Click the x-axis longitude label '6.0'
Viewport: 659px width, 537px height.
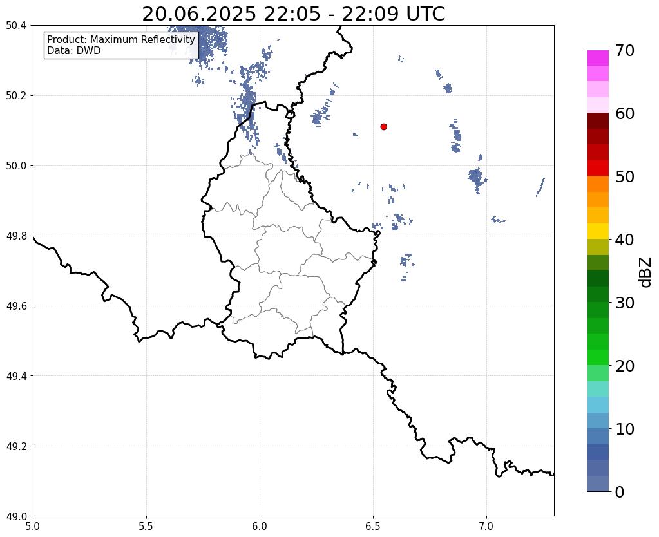pyautogui.click(x=260, y=527)
